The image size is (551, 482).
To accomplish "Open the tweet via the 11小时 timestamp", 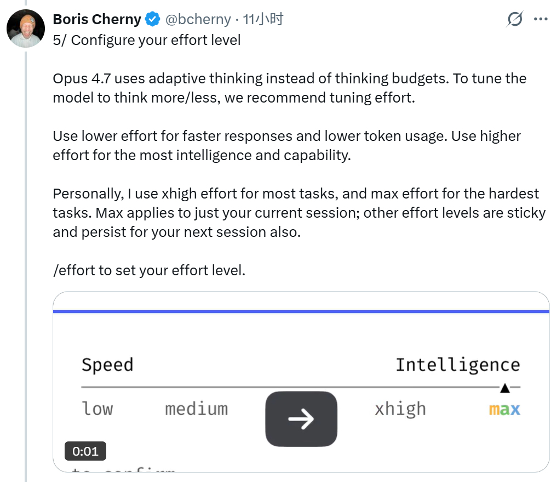I will click(x=263, y=20).
